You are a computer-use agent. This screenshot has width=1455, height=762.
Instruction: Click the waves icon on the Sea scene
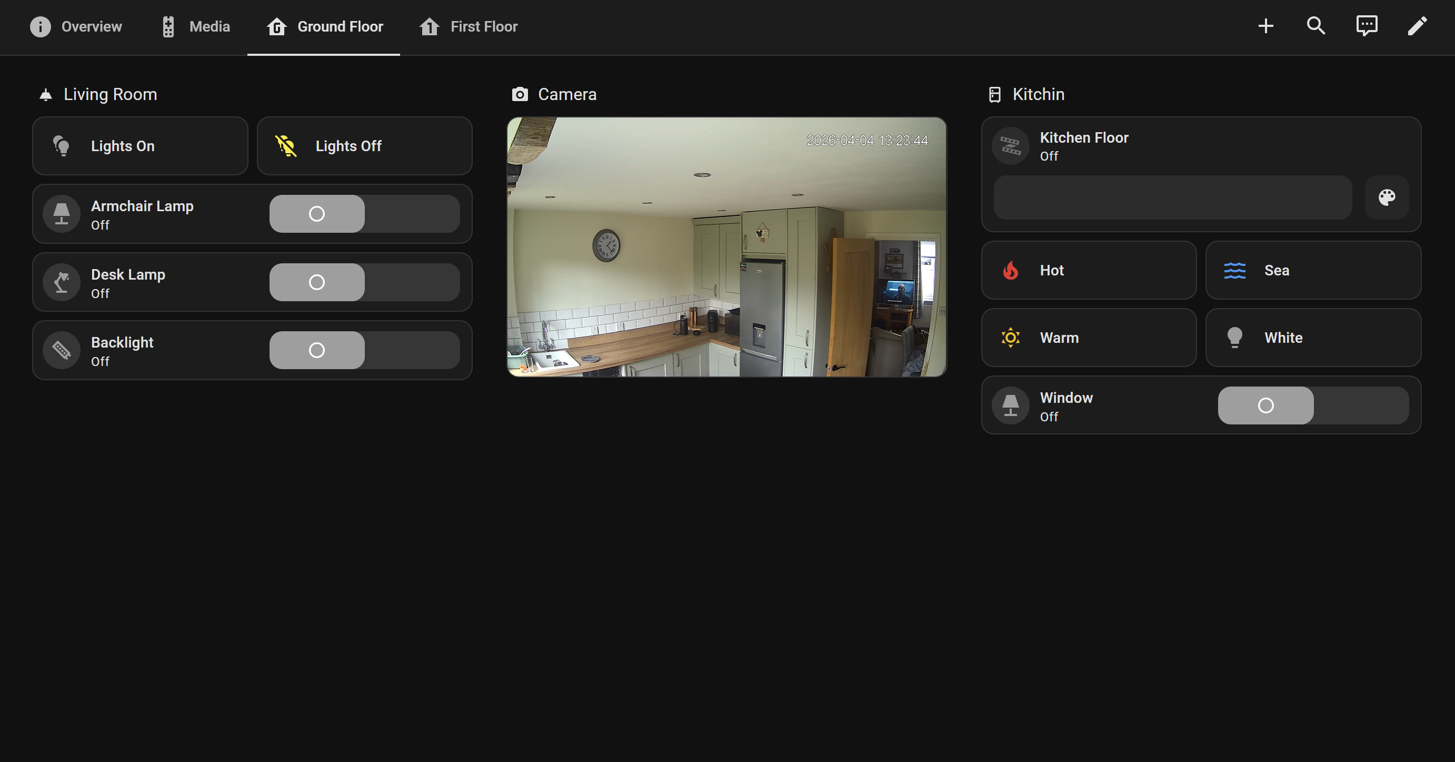(1235, 270)
